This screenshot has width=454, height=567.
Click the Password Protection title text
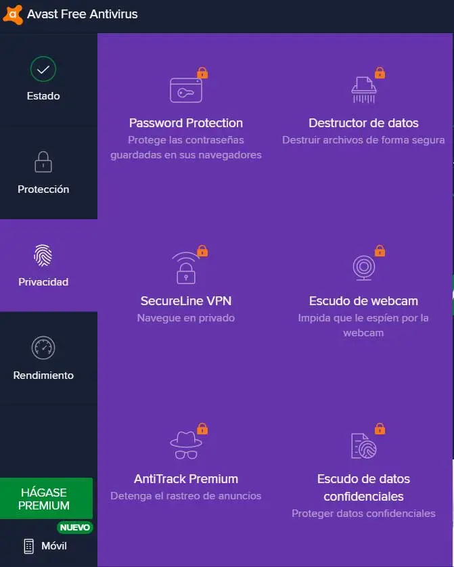(x=186, y=123)
